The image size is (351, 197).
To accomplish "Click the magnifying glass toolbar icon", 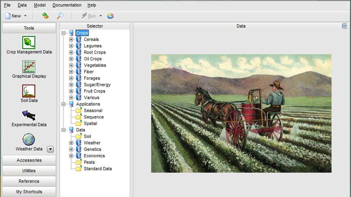I will point(60,16).
